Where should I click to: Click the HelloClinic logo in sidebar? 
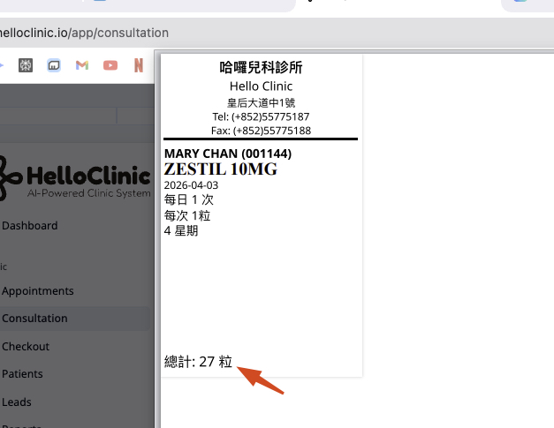pos(75,178)
